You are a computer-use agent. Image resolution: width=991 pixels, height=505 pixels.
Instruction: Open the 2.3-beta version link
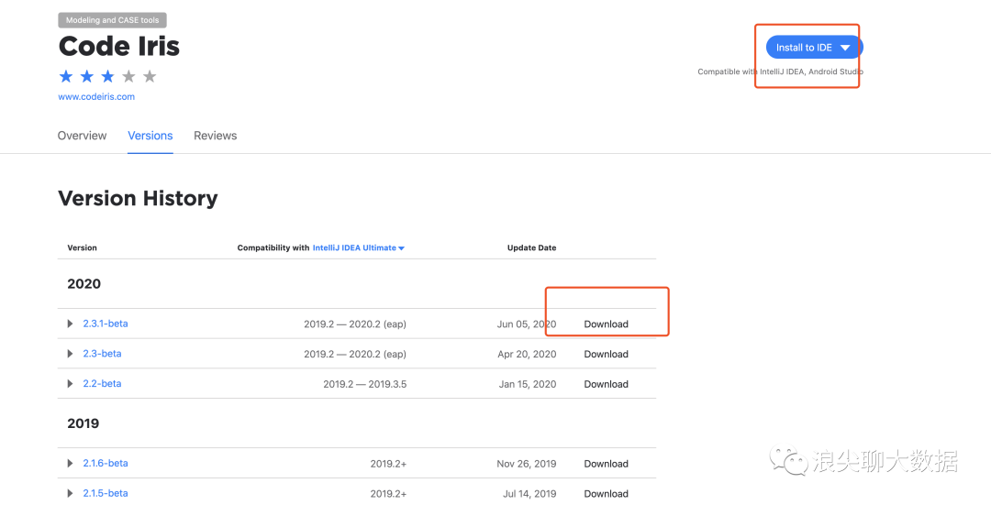click(103, 354)
